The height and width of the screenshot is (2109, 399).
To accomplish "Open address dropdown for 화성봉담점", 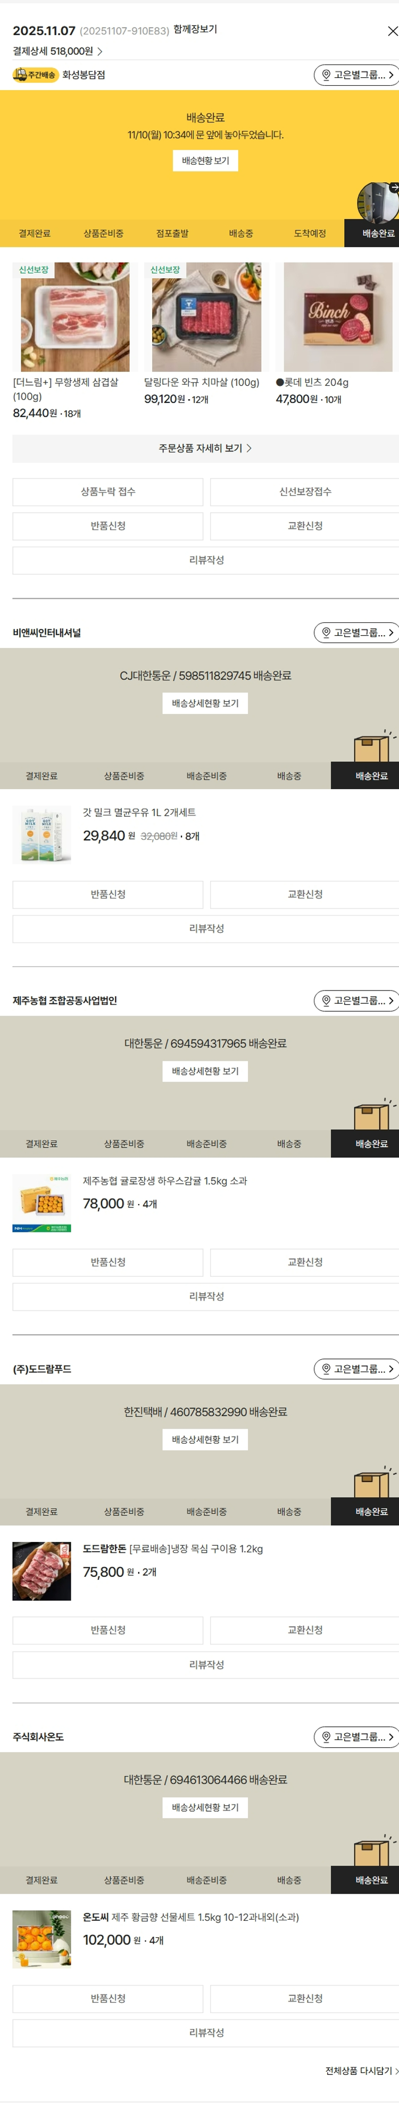I will 356,75.
